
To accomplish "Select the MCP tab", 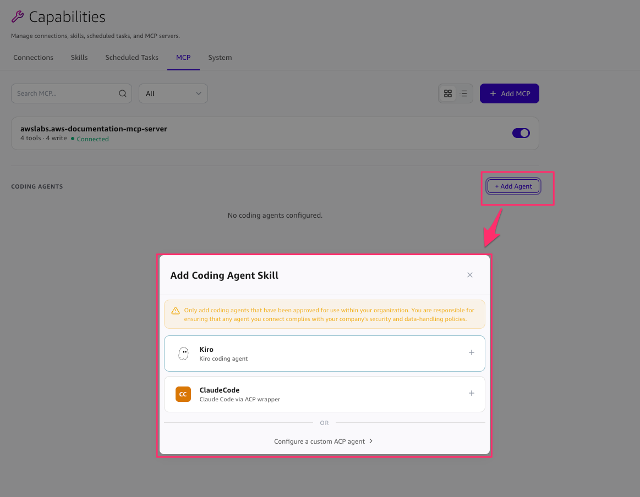I will point(183,58).
